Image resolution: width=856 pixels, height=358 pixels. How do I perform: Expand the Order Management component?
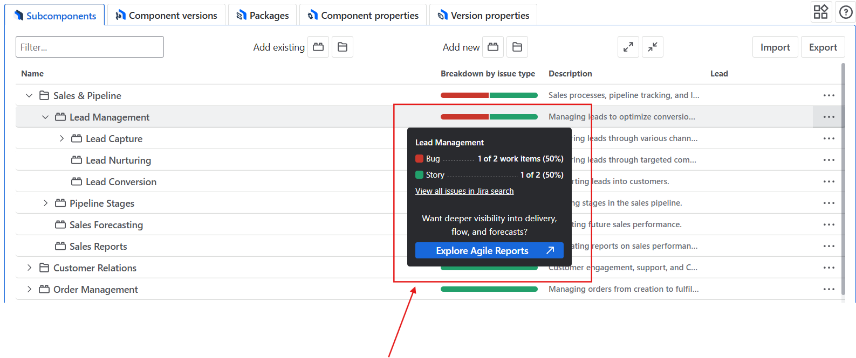pos(29,289)
